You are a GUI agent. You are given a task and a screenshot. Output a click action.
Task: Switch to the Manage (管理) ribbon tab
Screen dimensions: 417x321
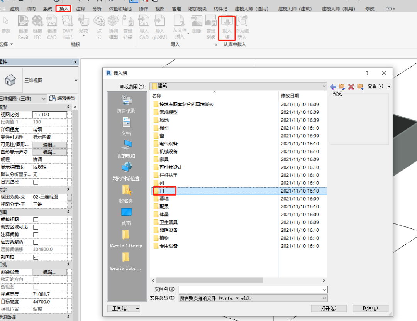point(176,9)
